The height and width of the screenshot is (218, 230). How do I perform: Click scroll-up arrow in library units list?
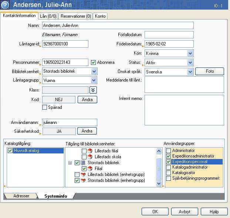pos(159,151)
